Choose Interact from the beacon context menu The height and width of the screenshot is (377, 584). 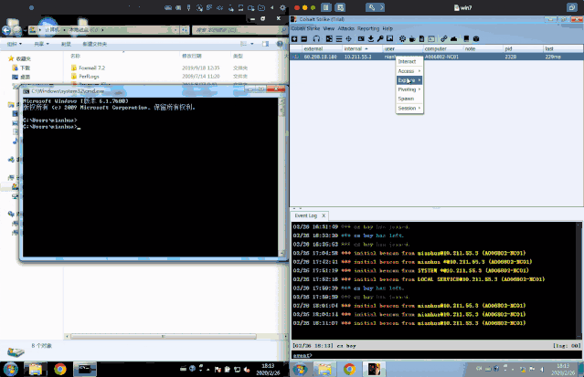pos(407,61)
